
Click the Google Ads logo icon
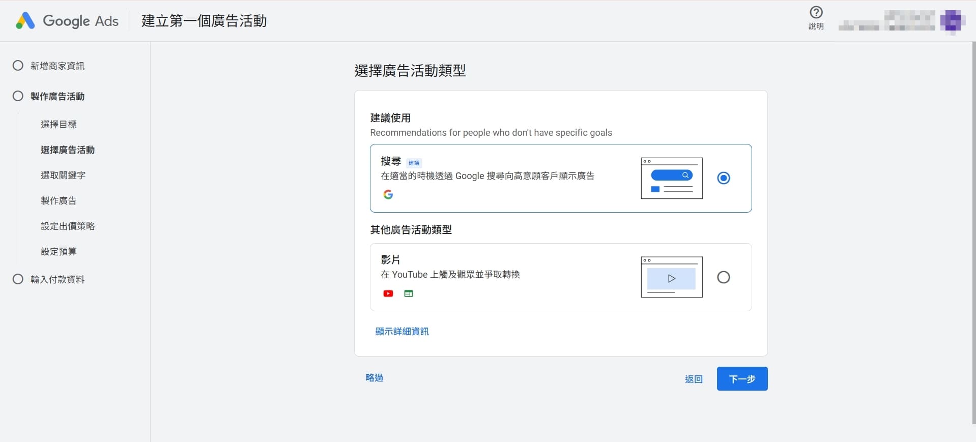click(x=25, y=21)
